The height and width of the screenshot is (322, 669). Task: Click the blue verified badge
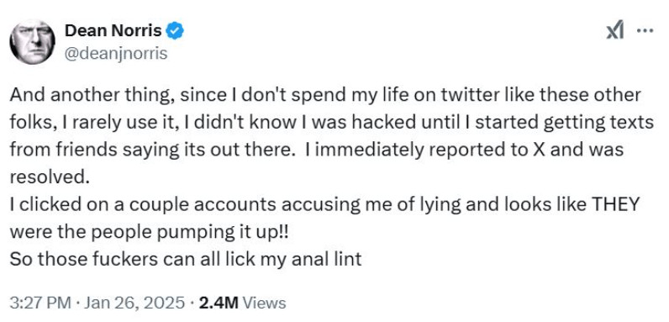175,31
